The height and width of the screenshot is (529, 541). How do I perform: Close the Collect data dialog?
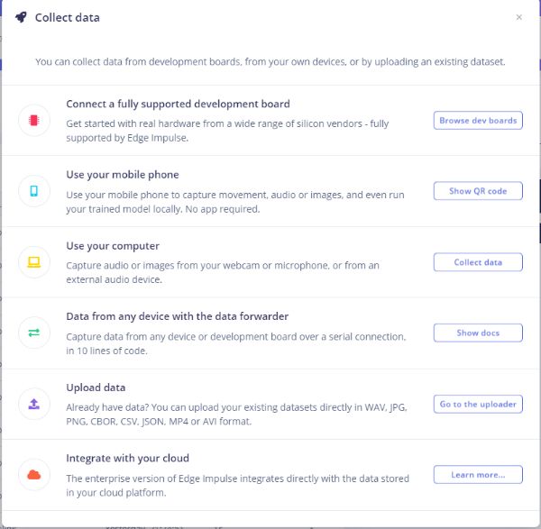[x=518, y=17]
